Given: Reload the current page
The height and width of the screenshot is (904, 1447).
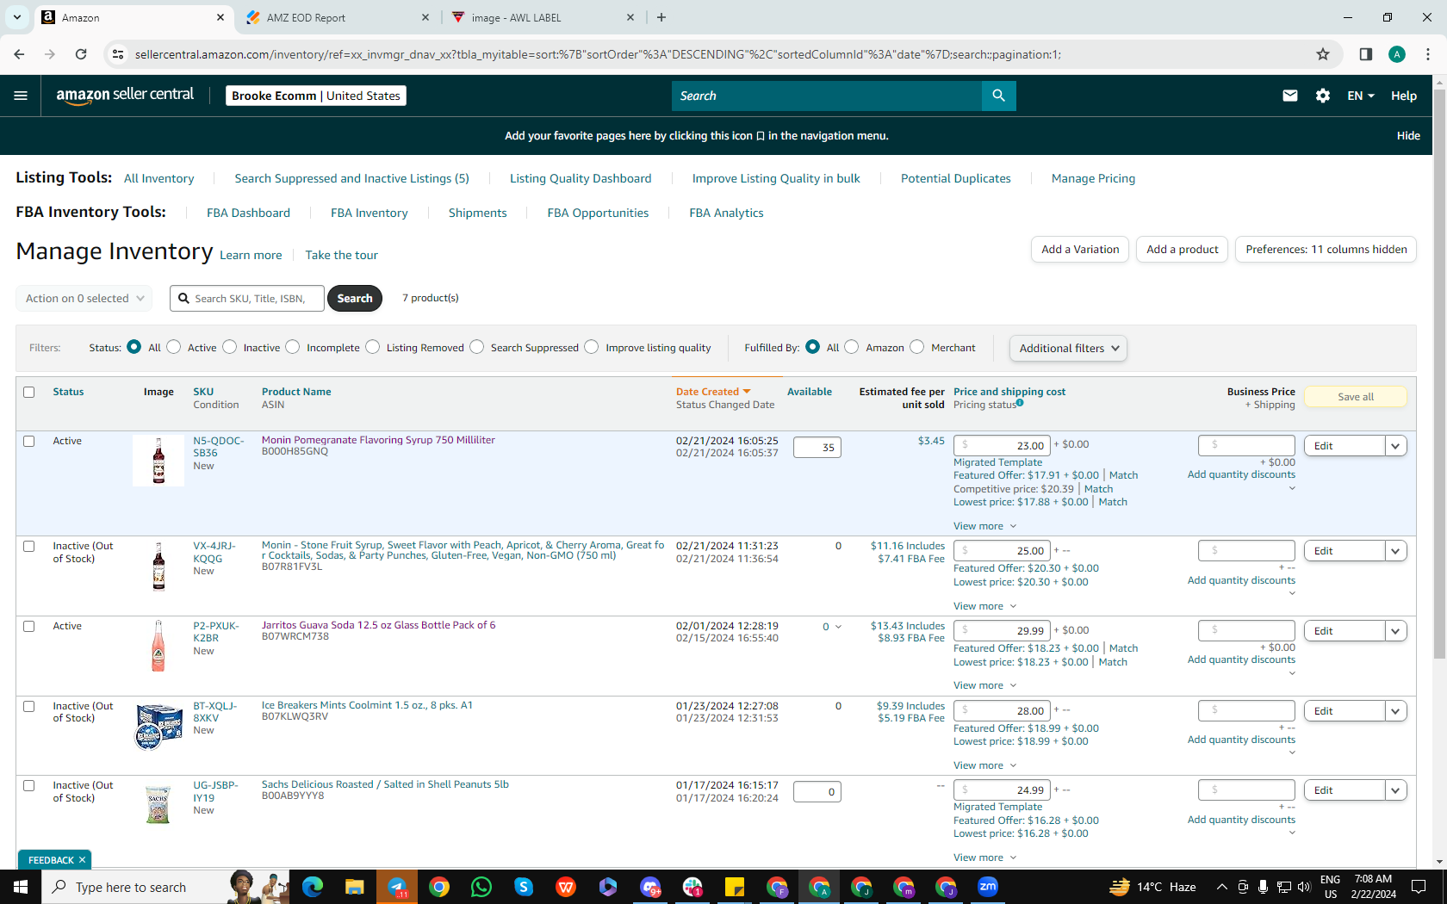Looking at the screenshot, I should click(81, 54).
